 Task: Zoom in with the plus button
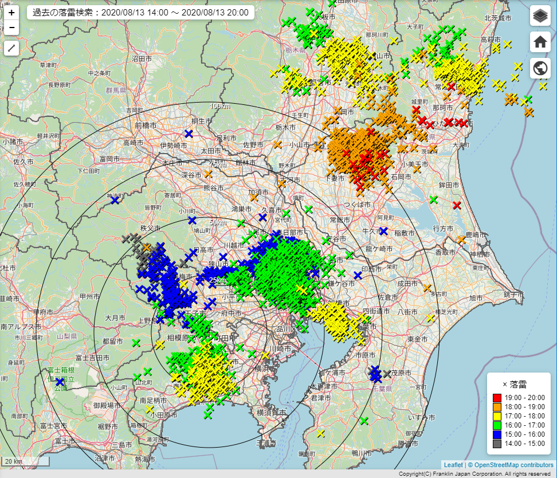click(11, 13)
